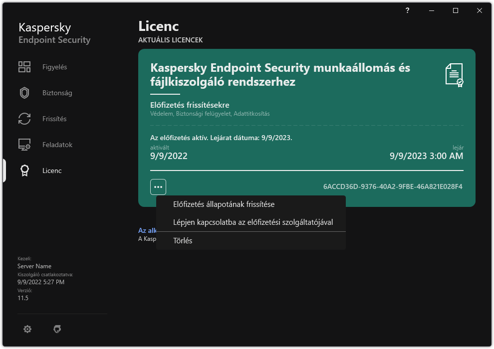Click the Biztonság shield icon
Screen dimensions: 494x349
(x=24, y=92)
